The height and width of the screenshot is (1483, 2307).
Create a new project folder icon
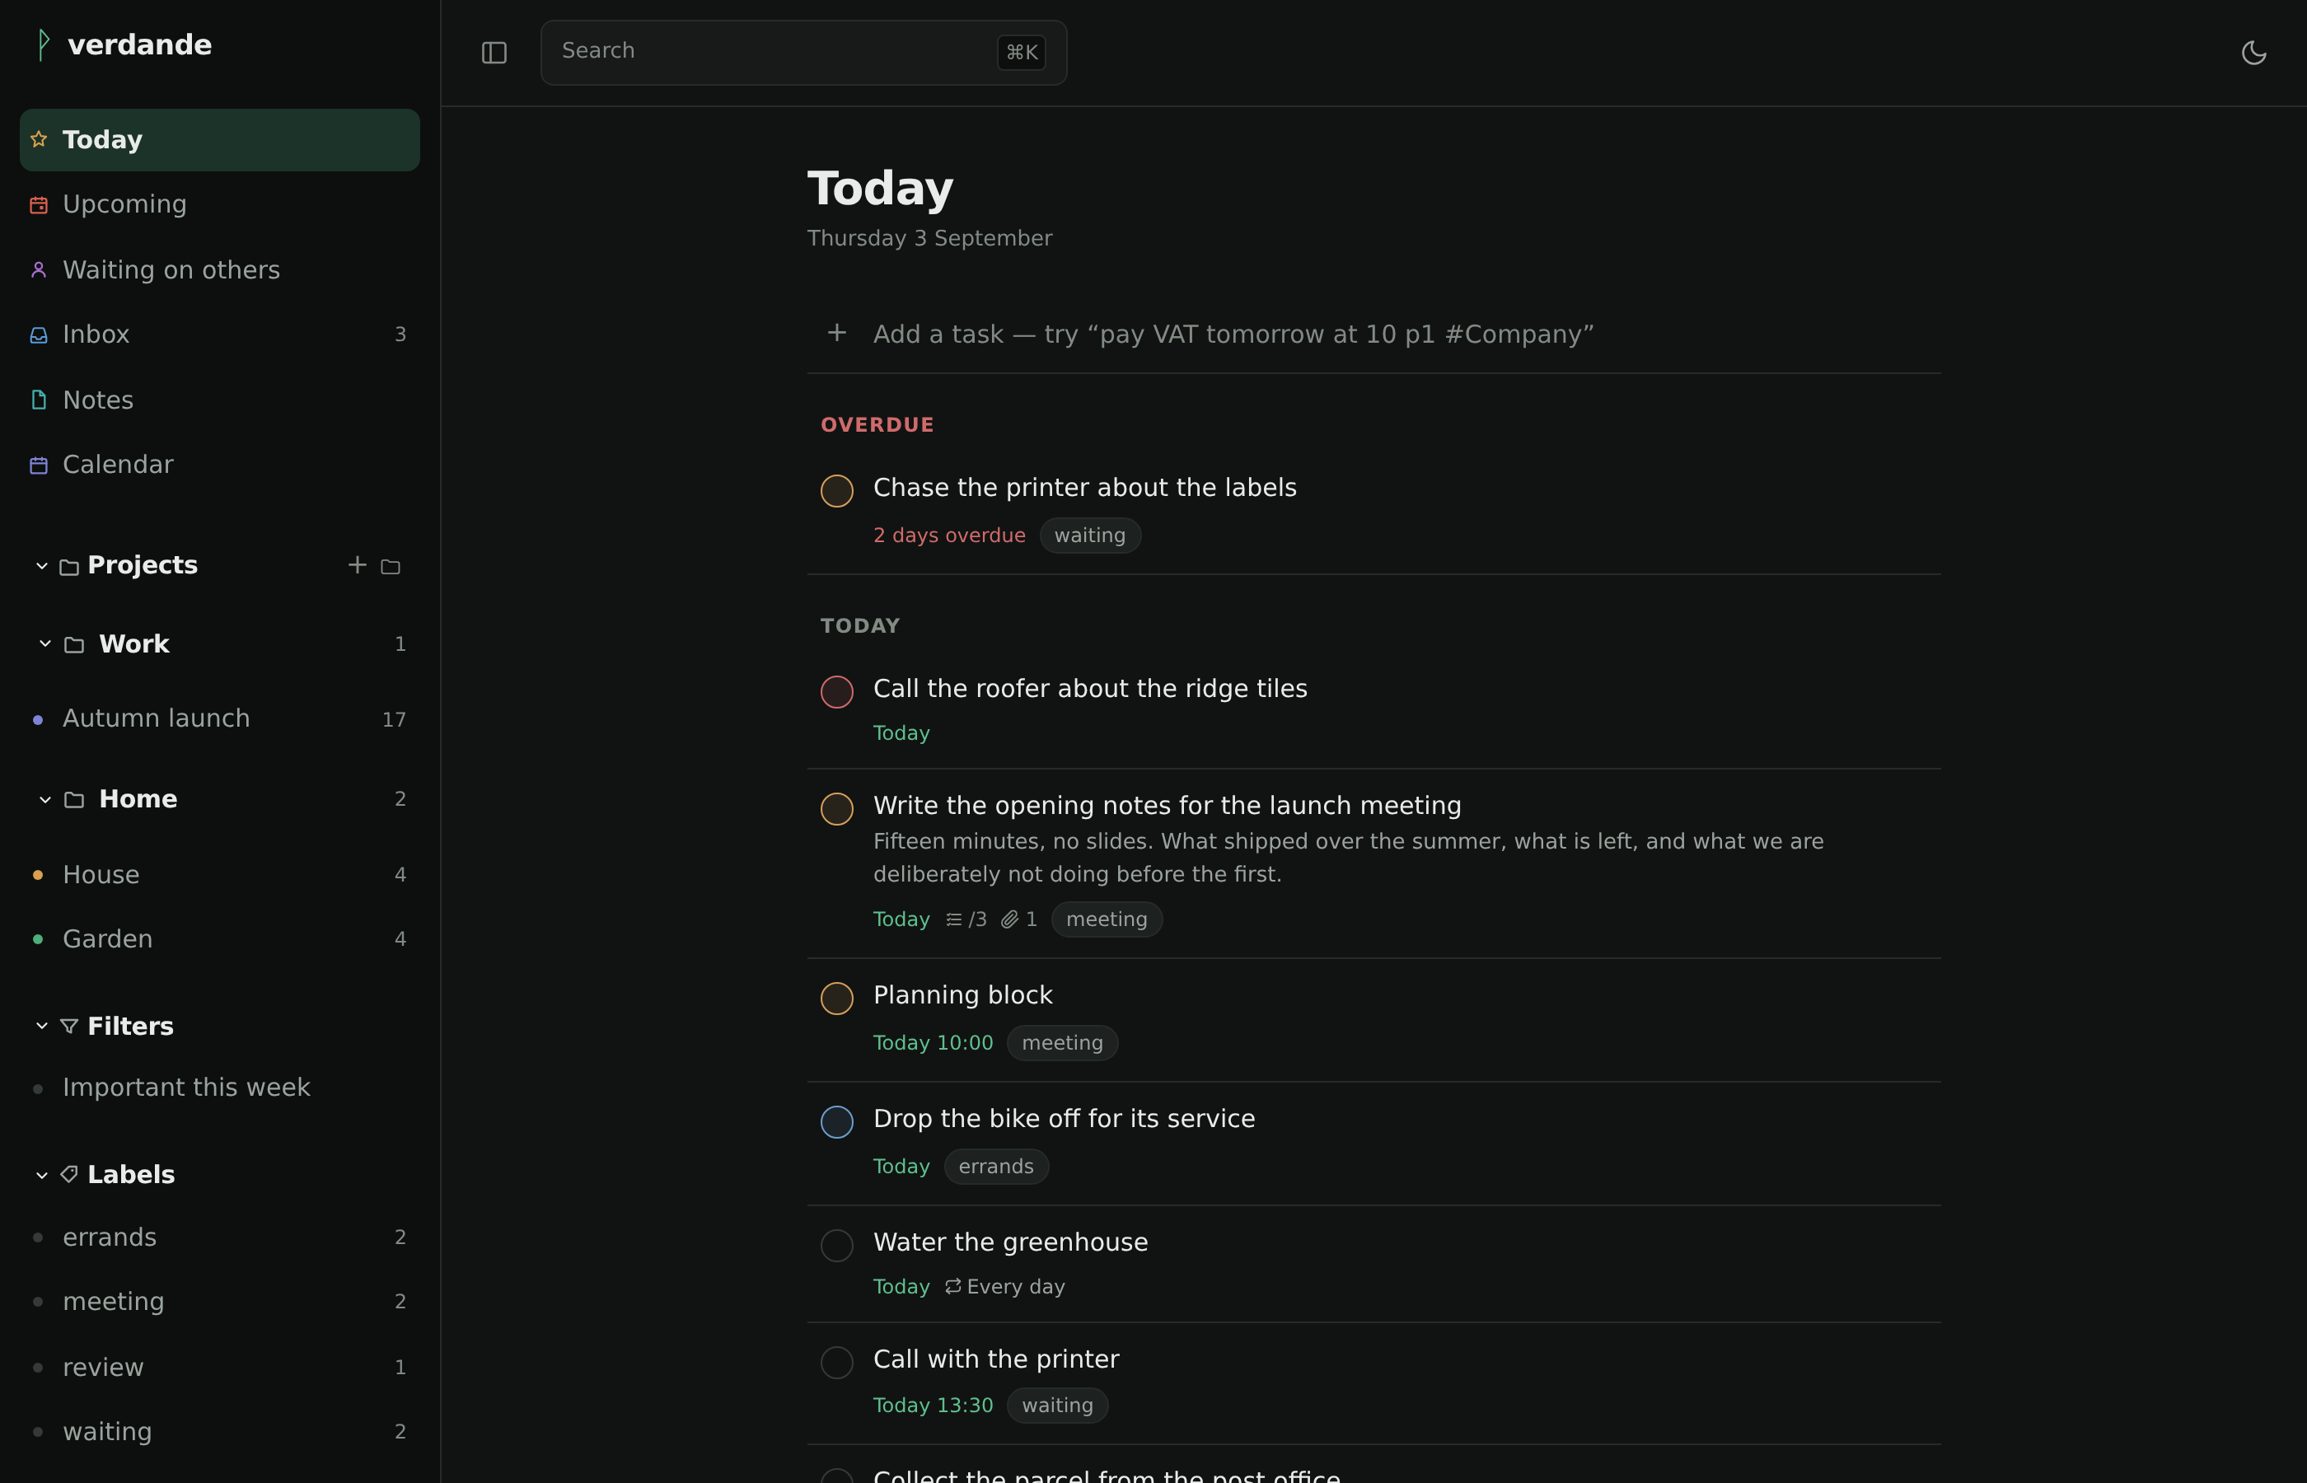(390, 566)
